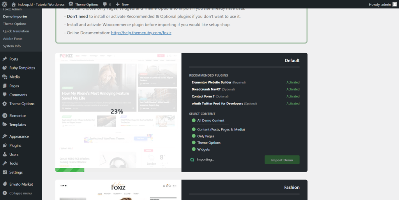Click the Ruby Templates icon in sidebar
Viewport: 399px width, 200px height.
[x=5, y=68]
